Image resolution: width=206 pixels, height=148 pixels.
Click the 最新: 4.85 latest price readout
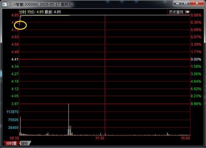coord(53,12)
